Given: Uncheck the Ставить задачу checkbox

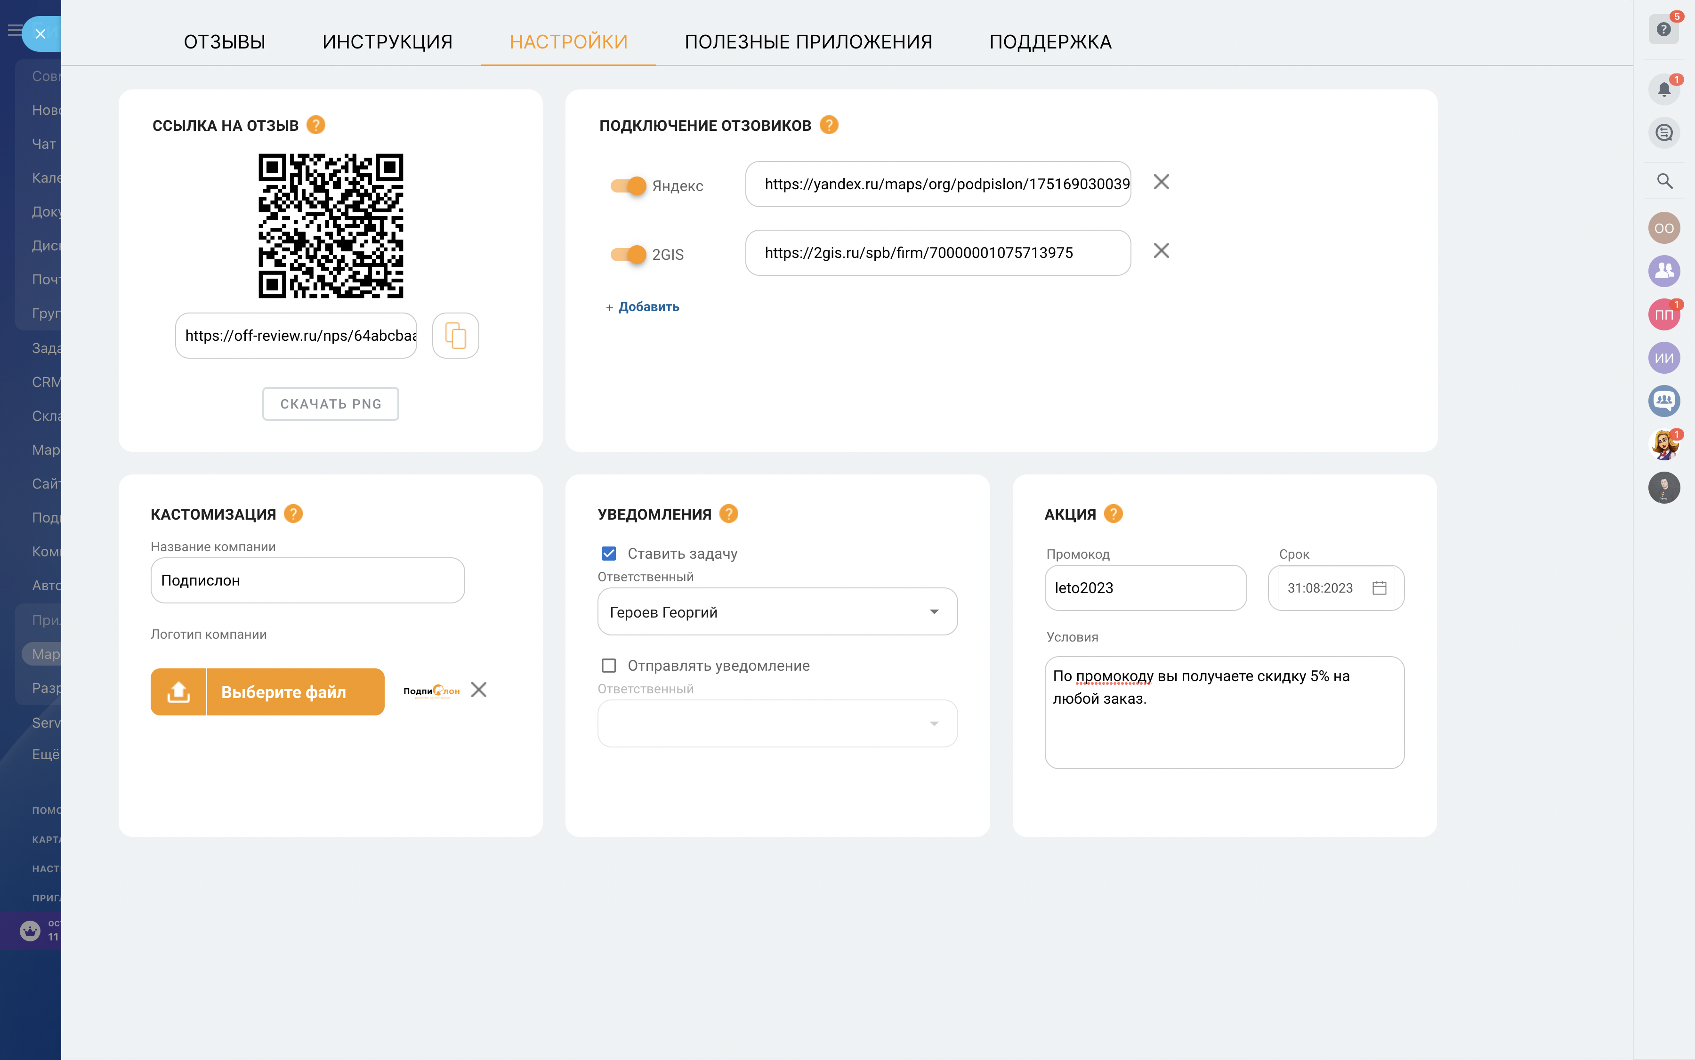Looking at the screenshot, I should pos(609,554).
